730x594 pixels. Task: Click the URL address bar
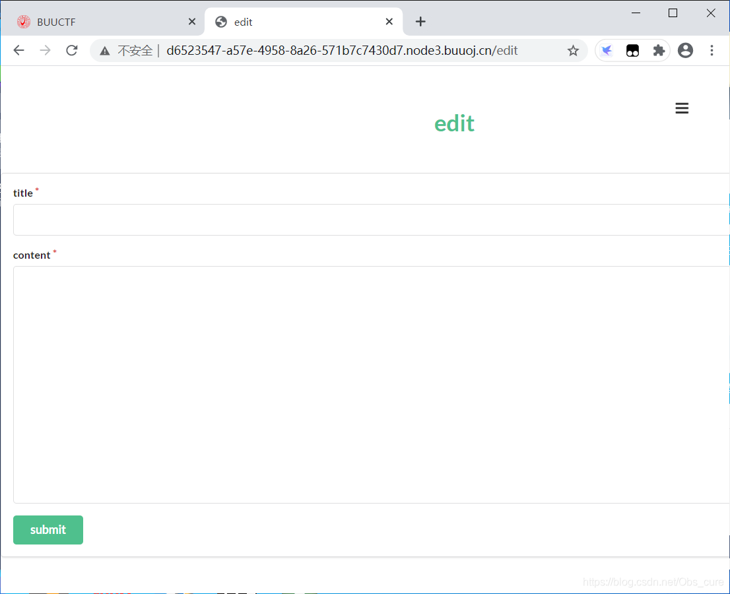pyautogui.click(x=343, y=51)
